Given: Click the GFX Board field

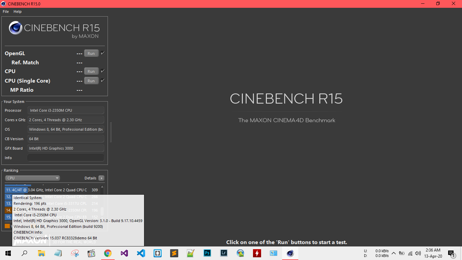Looking at the screenshot, I should pos(66,148).
